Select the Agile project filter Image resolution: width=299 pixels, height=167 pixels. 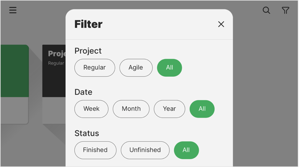click(136, 68)
